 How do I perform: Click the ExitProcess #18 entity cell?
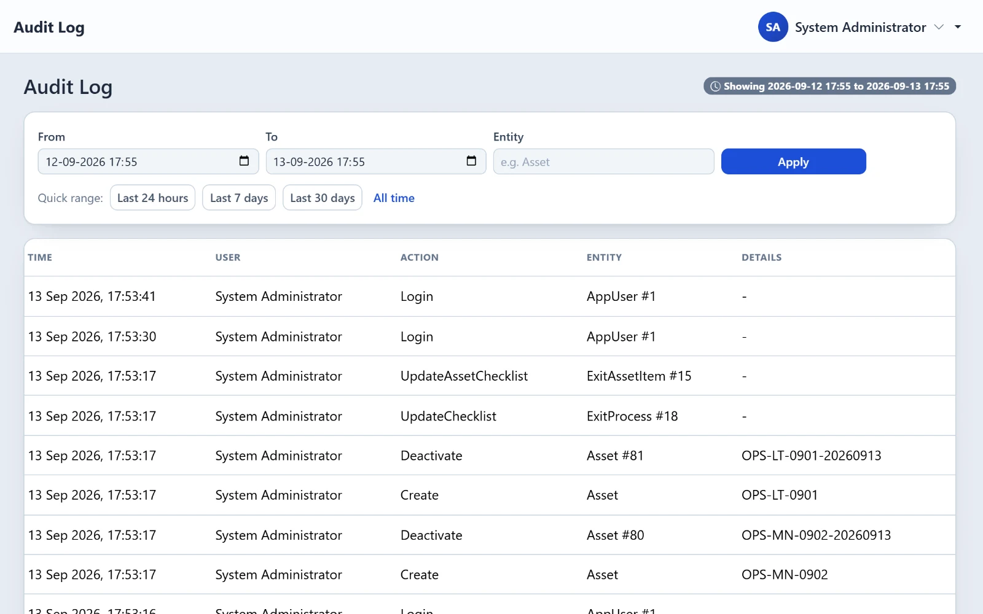click(x=632, y=416)
